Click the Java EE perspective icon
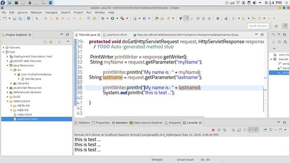The image size is (290, 163). 285,26
